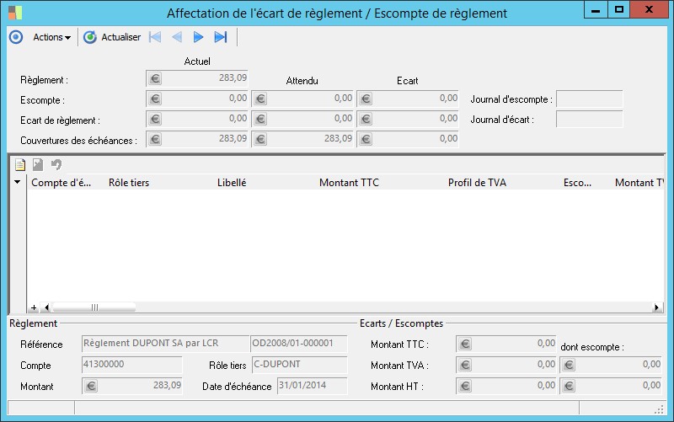Viewport: 674px width, 422px height.
Task: Sort by Rôle tiers column header
Action: [x=129, y=183]
